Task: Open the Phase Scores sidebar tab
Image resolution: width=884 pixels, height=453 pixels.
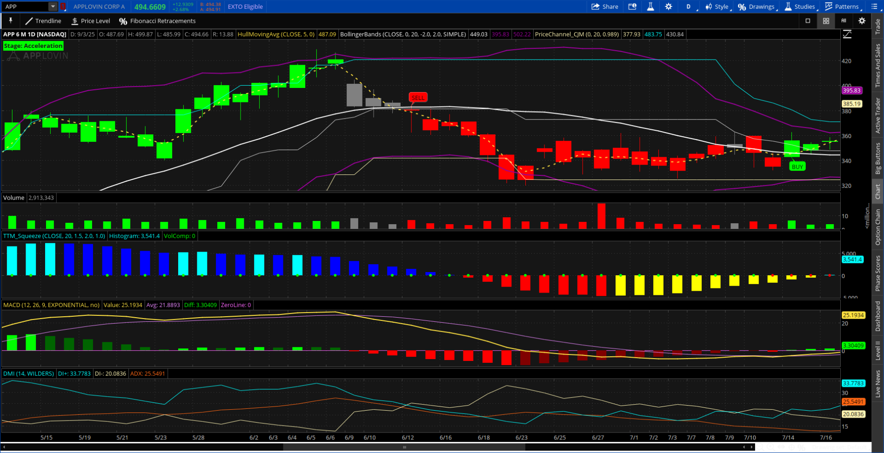Action: tap(877, 273)
